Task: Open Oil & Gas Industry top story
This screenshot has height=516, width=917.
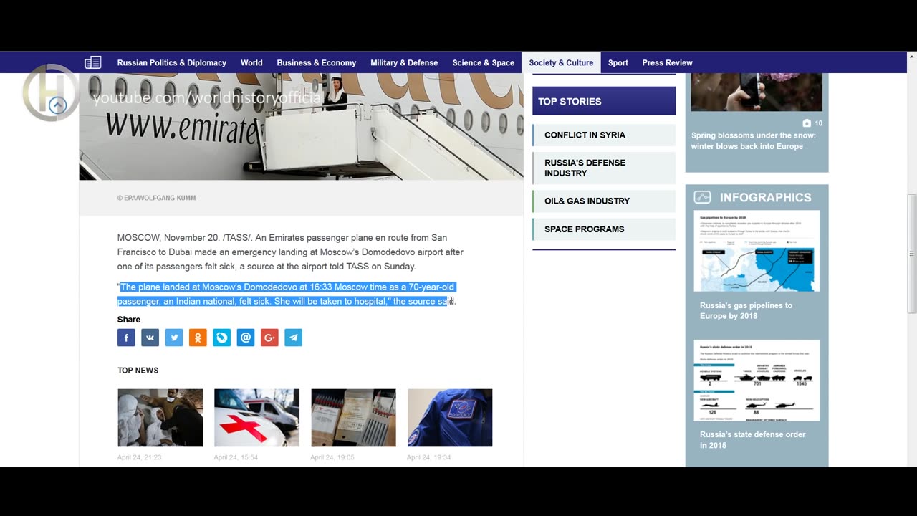Action: 604,201
